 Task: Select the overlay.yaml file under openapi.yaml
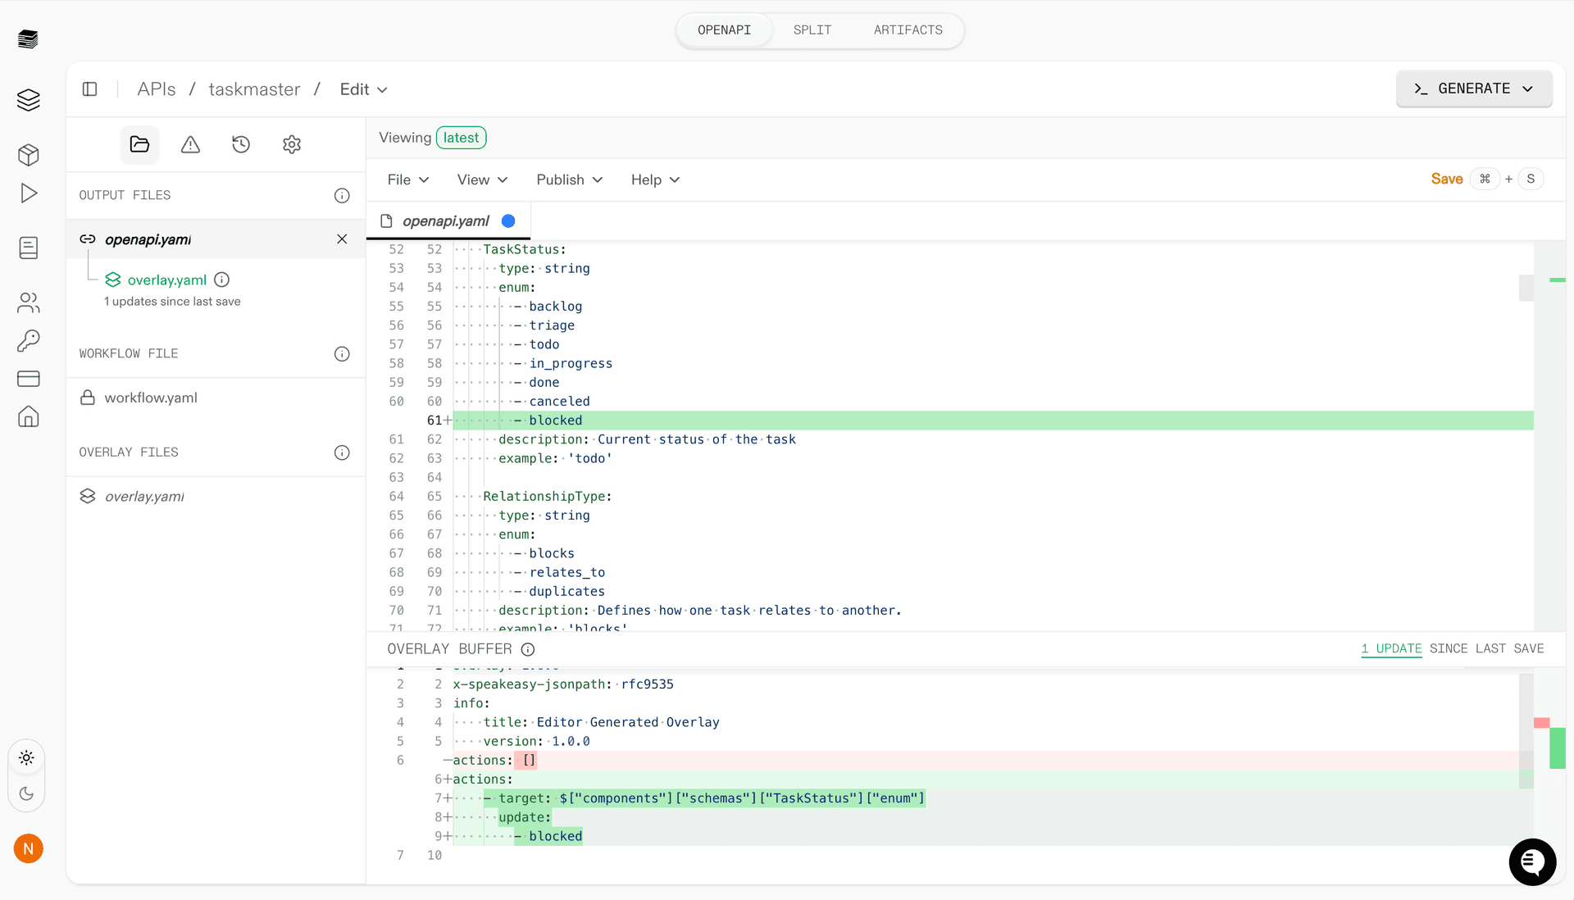point(167,280)
